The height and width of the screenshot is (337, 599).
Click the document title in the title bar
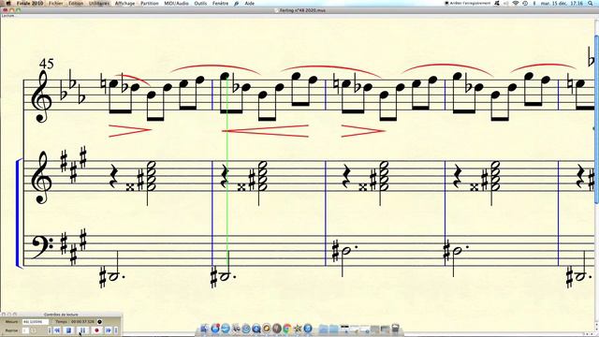click(x=302, y=10)
